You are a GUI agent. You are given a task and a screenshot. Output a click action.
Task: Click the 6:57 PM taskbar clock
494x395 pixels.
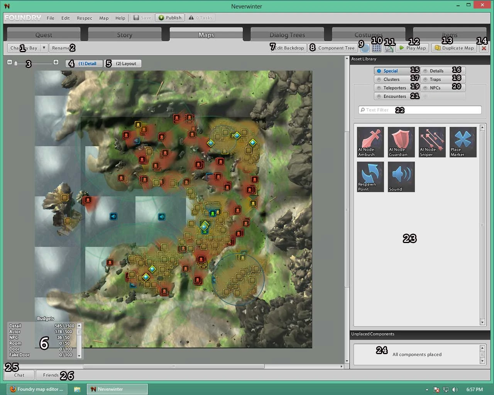[x=474, y=390]
